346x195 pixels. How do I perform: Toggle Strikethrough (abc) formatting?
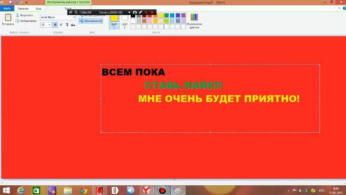click(x=73, y=24)
